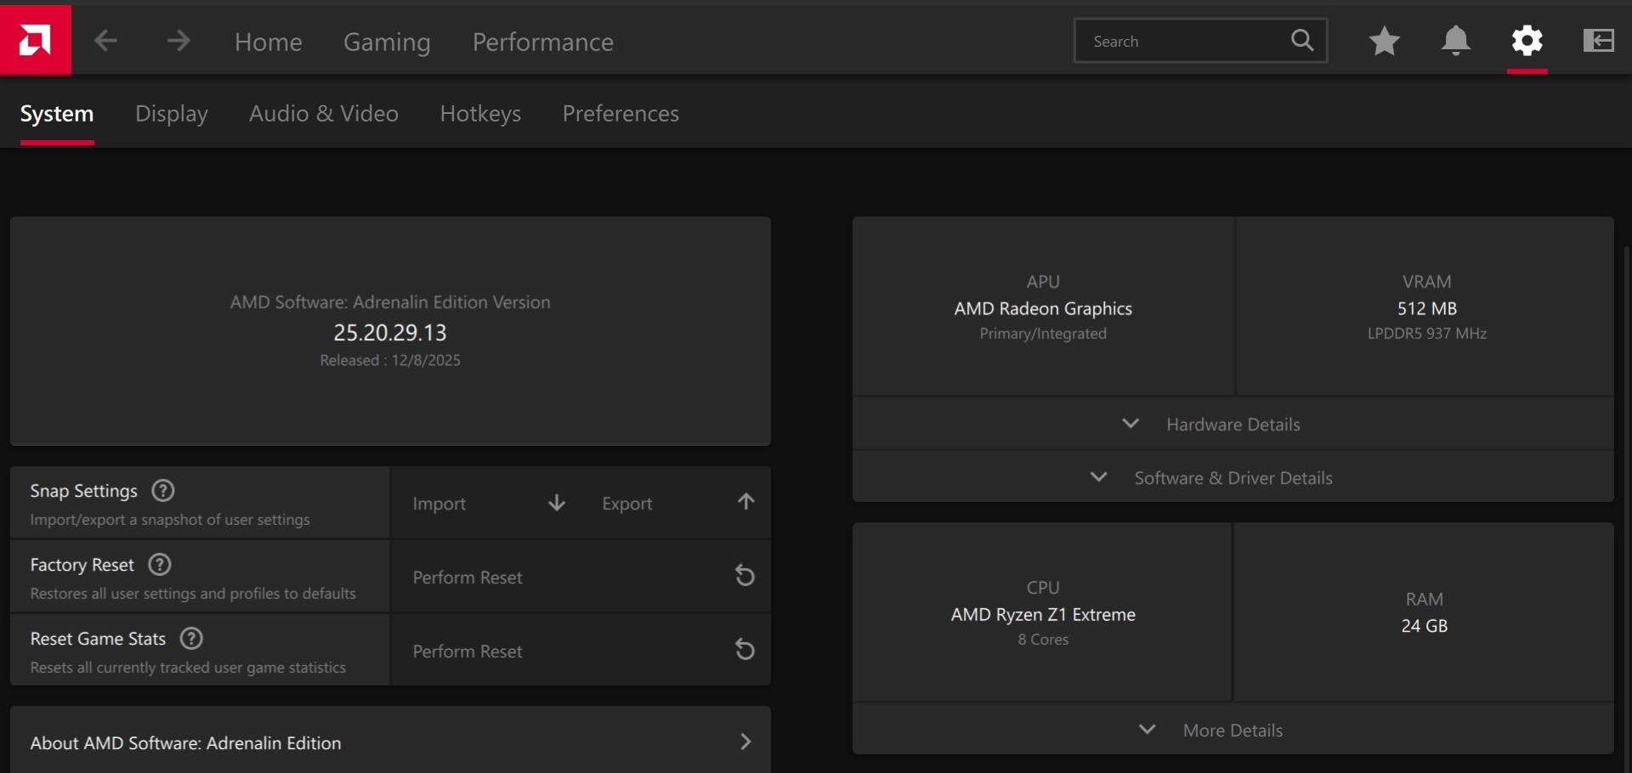1632x773 pixels.
Task: Click the Snap Settings help icon
Action: tap(162, 490)
